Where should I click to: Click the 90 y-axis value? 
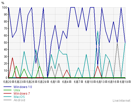pyautogui.click(x=5, y=14)
